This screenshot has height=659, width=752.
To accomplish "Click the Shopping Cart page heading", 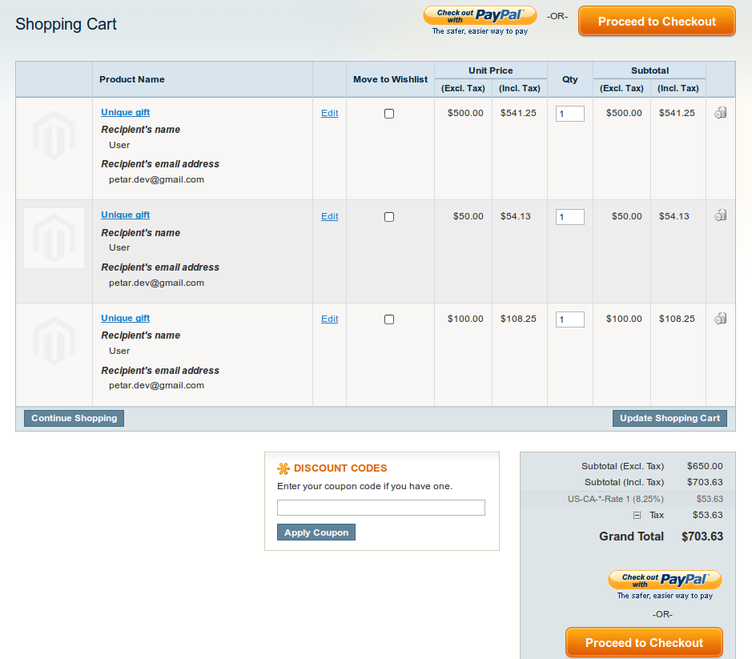I will click(x=66, y=25).
